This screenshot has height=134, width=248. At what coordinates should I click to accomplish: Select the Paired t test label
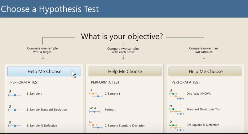pos(110,109)
